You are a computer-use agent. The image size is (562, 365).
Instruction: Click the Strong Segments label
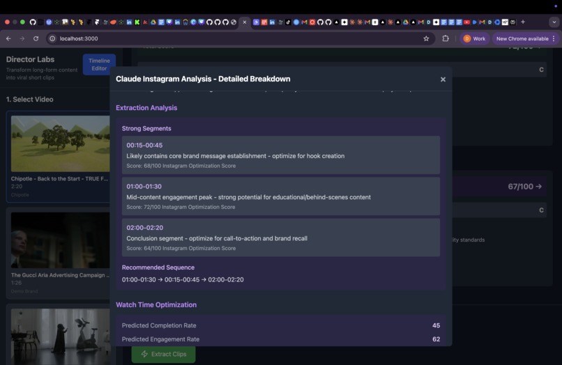coord(146,128)
